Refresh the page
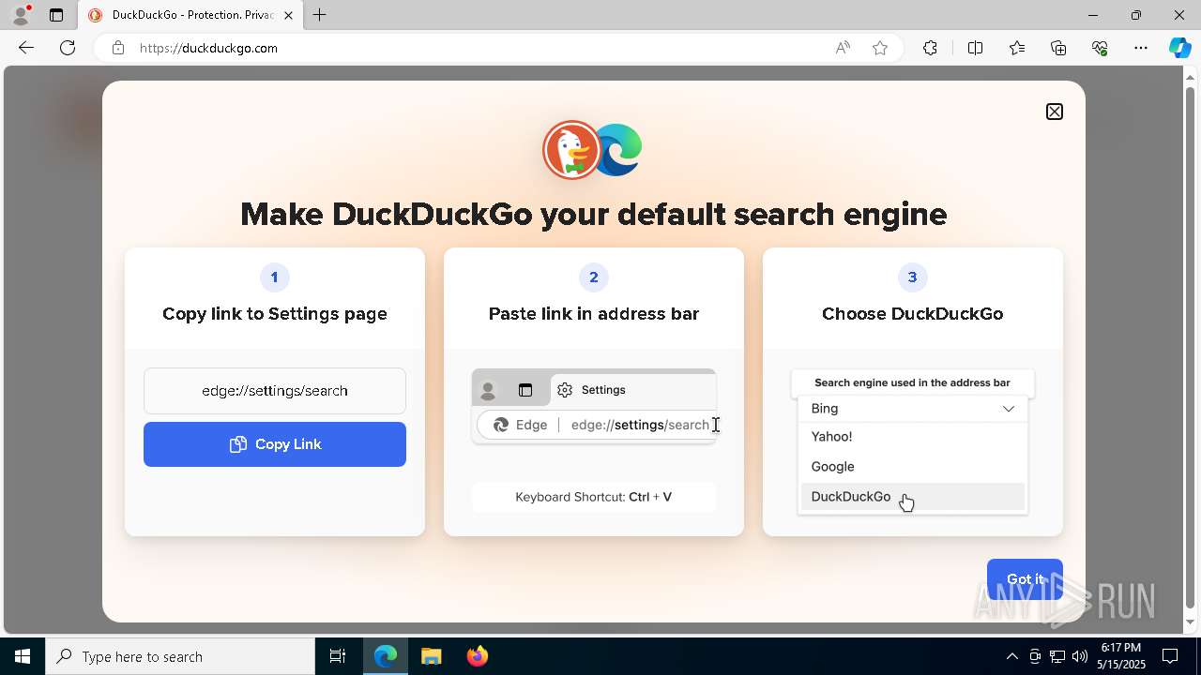Image resolution: width=1201 pixels, height=675 pixels. tap(68, 48)
